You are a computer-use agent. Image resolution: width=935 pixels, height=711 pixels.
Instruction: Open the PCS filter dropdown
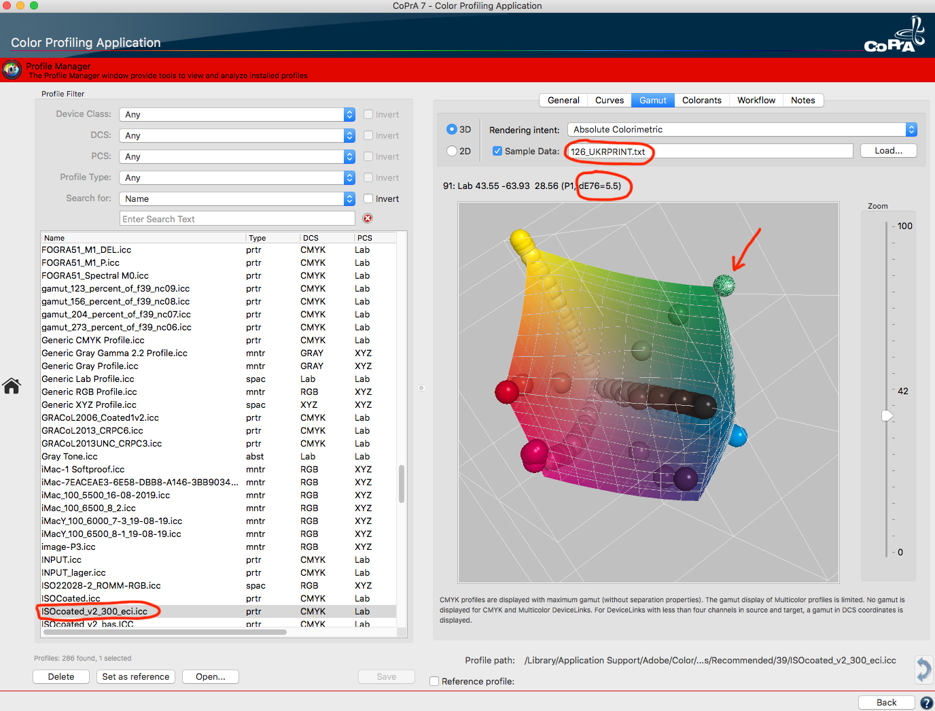(237, 156)
